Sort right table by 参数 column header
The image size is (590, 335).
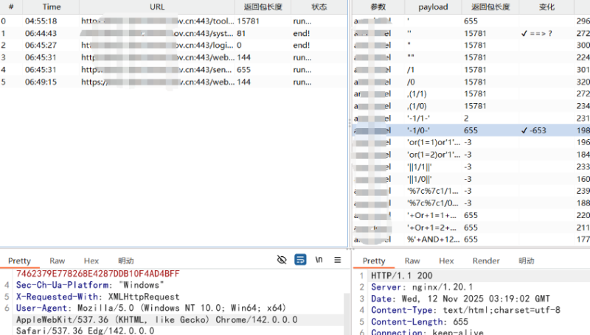(x=378, y=7)
